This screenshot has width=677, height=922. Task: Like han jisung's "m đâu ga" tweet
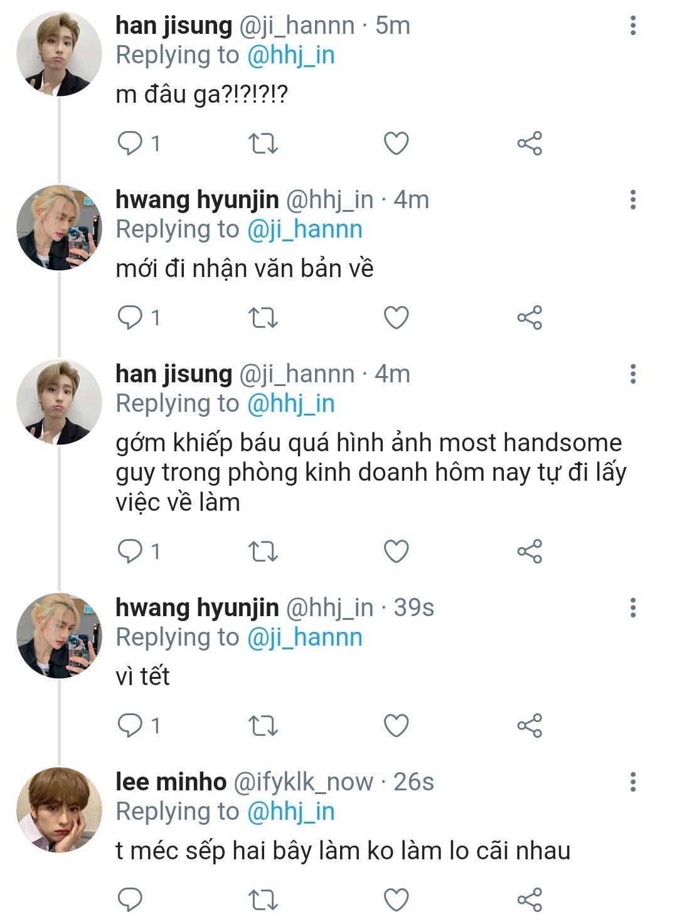pyautogui.click(x=397, y=144)
